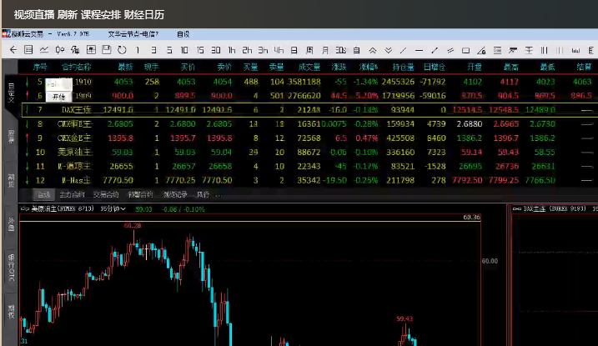598x346 pixels.
Task: Sort by the 最新 column header
Action: [x=125, y=67]
